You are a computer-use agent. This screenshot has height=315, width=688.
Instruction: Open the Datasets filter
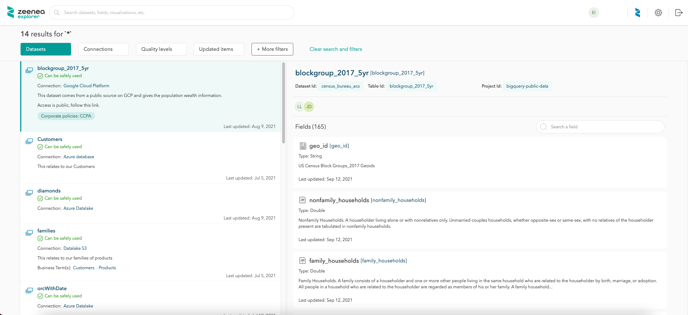46,49
